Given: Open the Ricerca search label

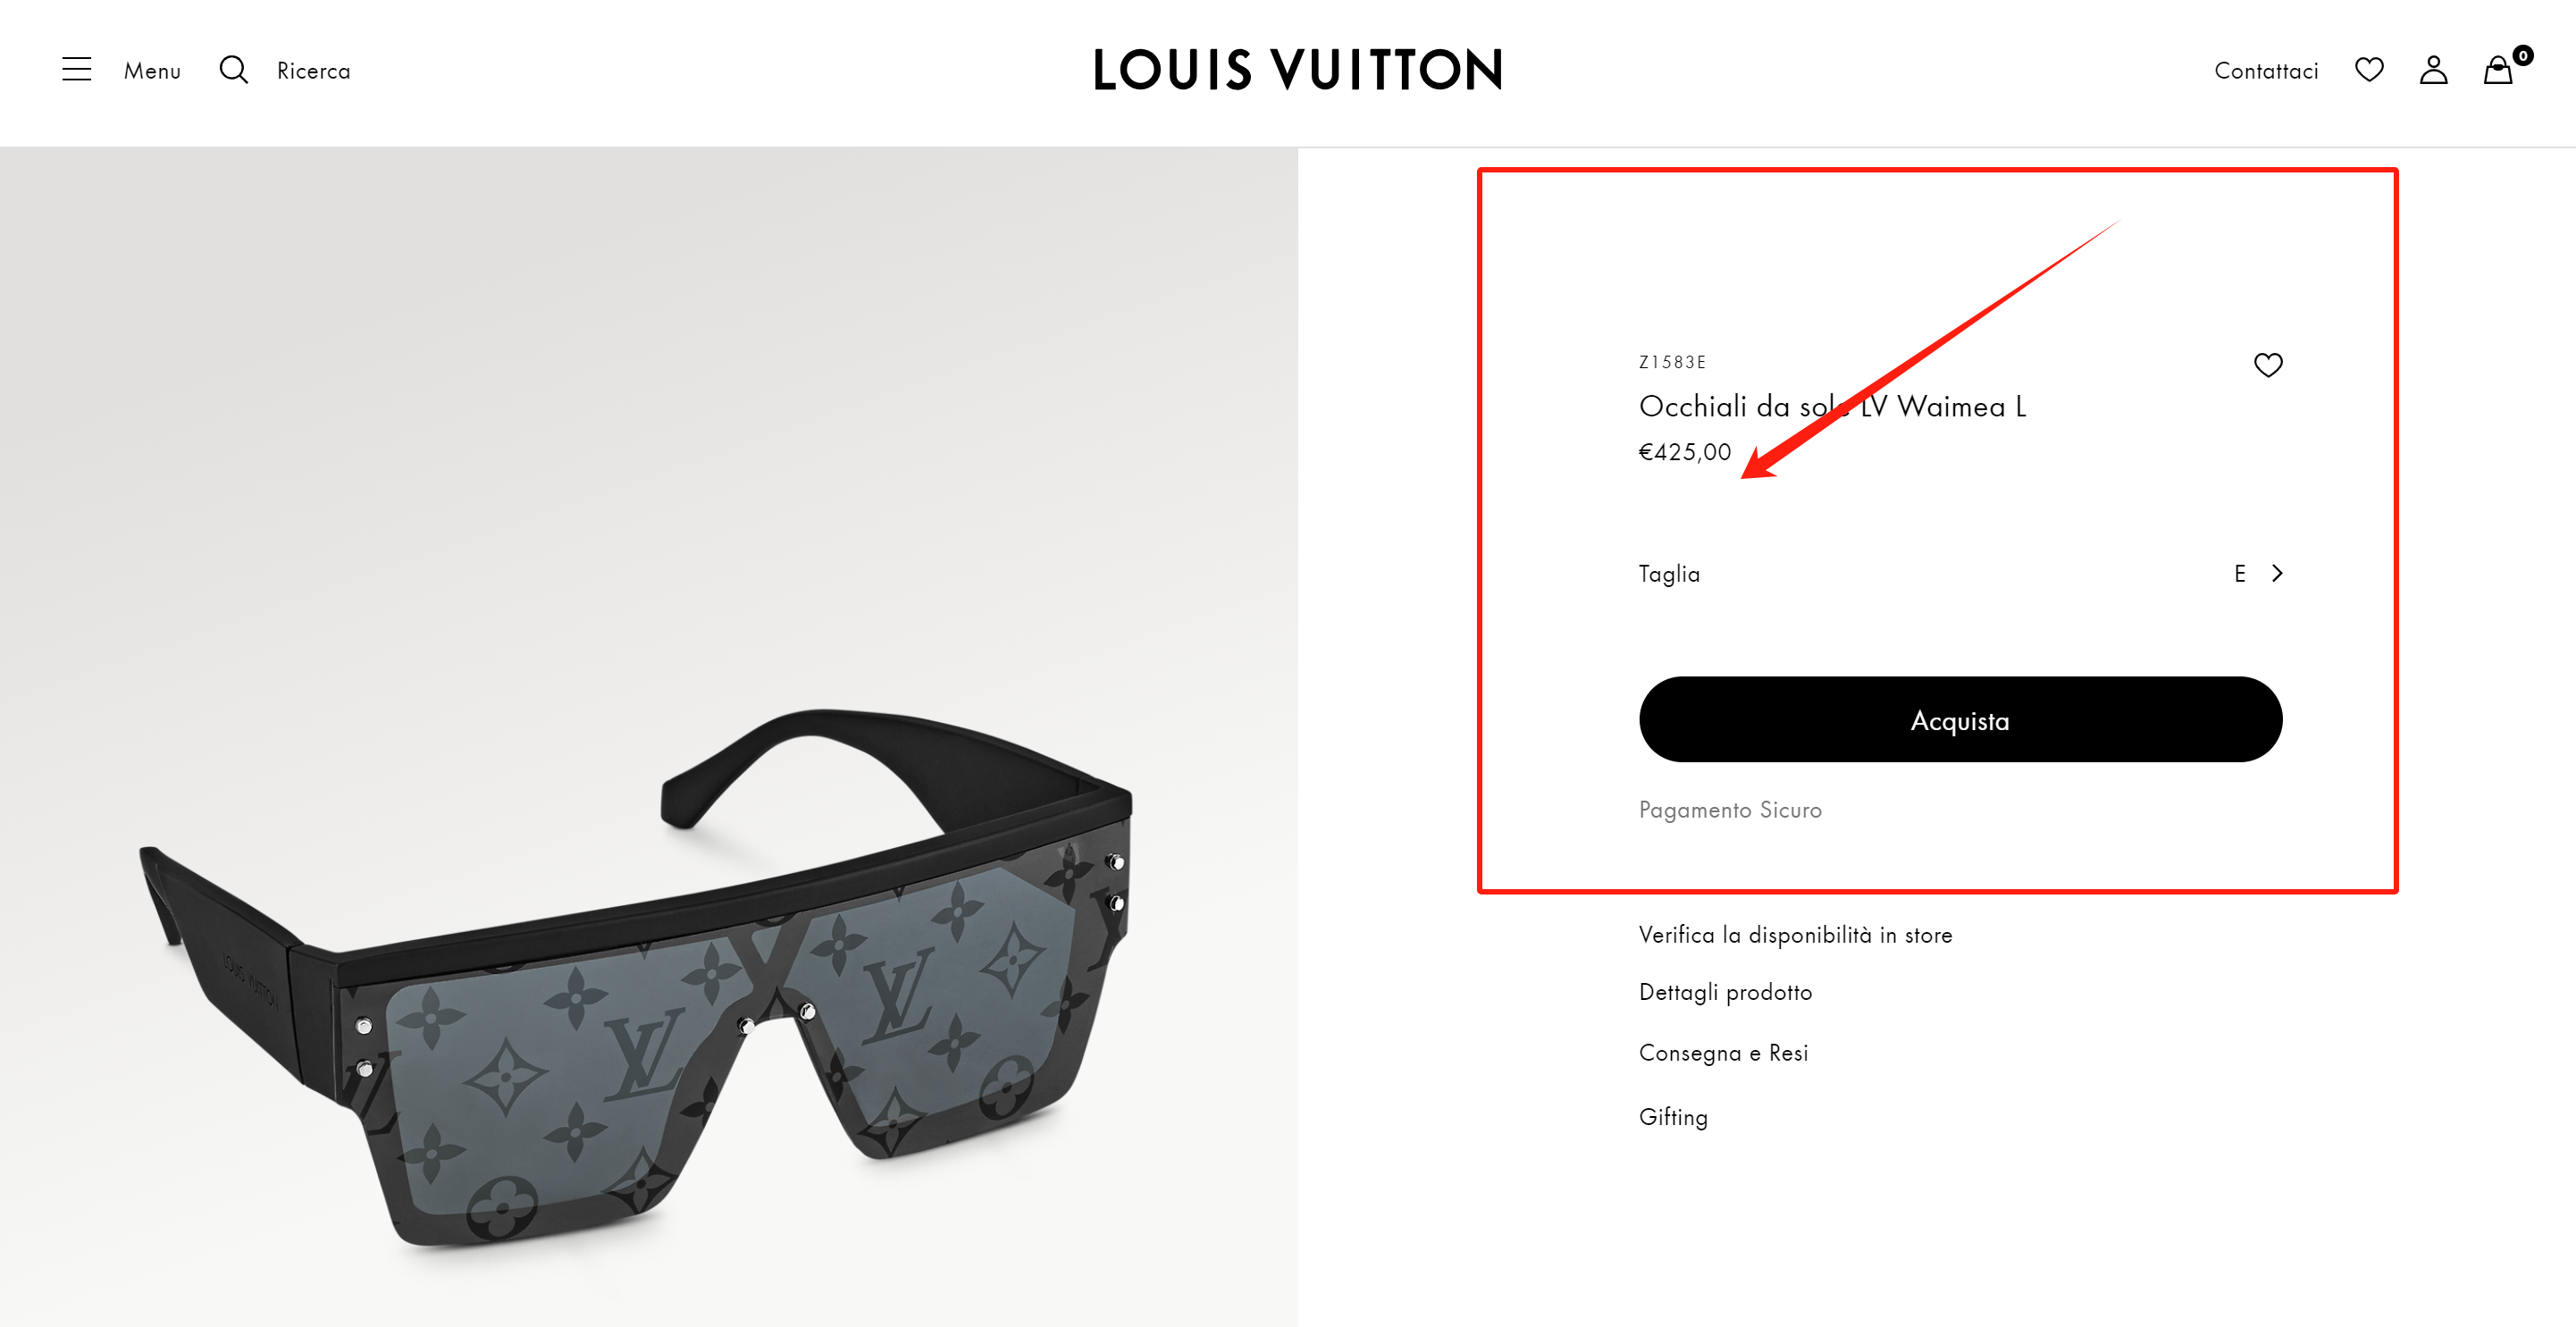Looking at the screenshot, I should 314,71.
